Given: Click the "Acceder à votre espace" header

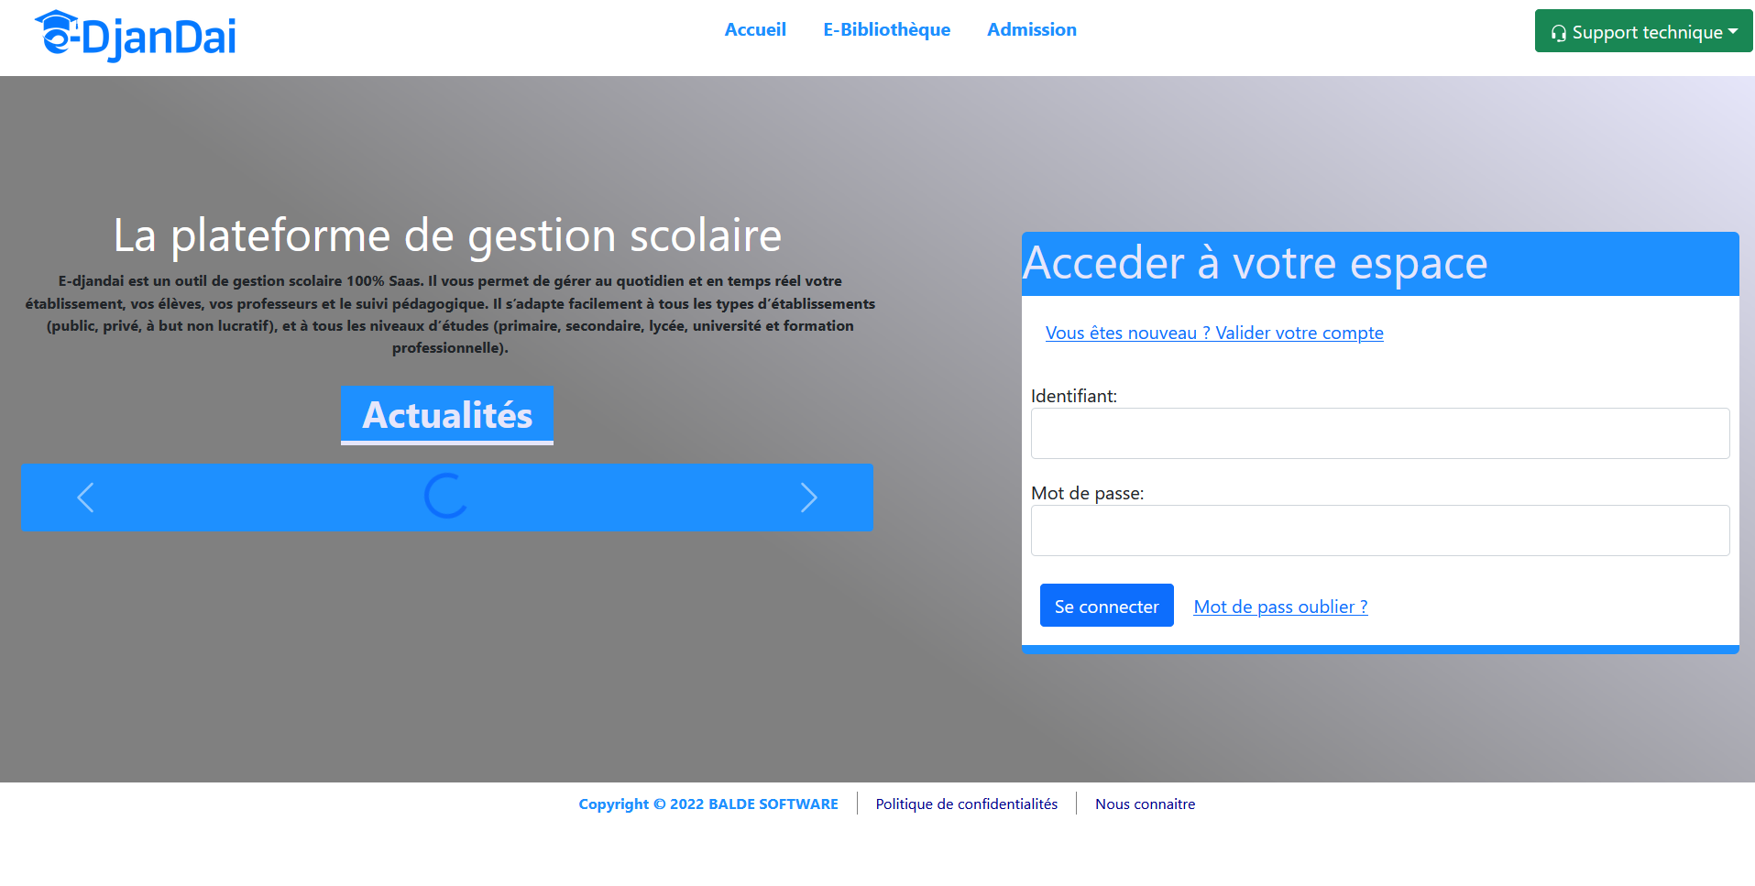Looking at the screenshot, I should point(1255,264).
